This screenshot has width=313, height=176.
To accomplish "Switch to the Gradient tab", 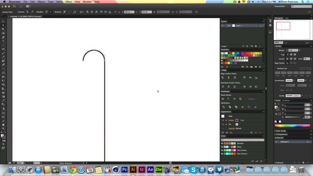I will click(286, 100).
